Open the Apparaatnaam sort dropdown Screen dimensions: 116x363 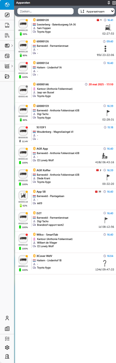tap(96, 11)
